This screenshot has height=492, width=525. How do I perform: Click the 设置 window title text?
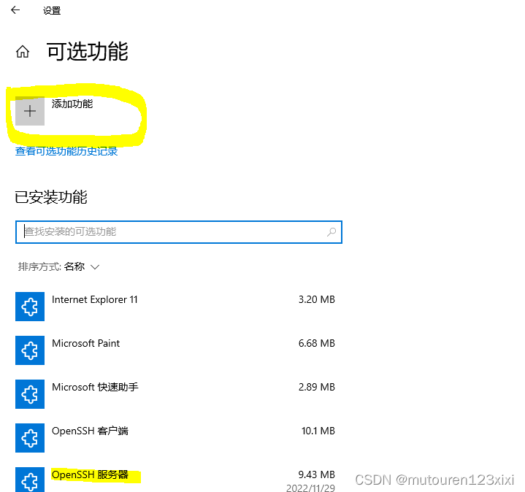[x=52, y=11]
